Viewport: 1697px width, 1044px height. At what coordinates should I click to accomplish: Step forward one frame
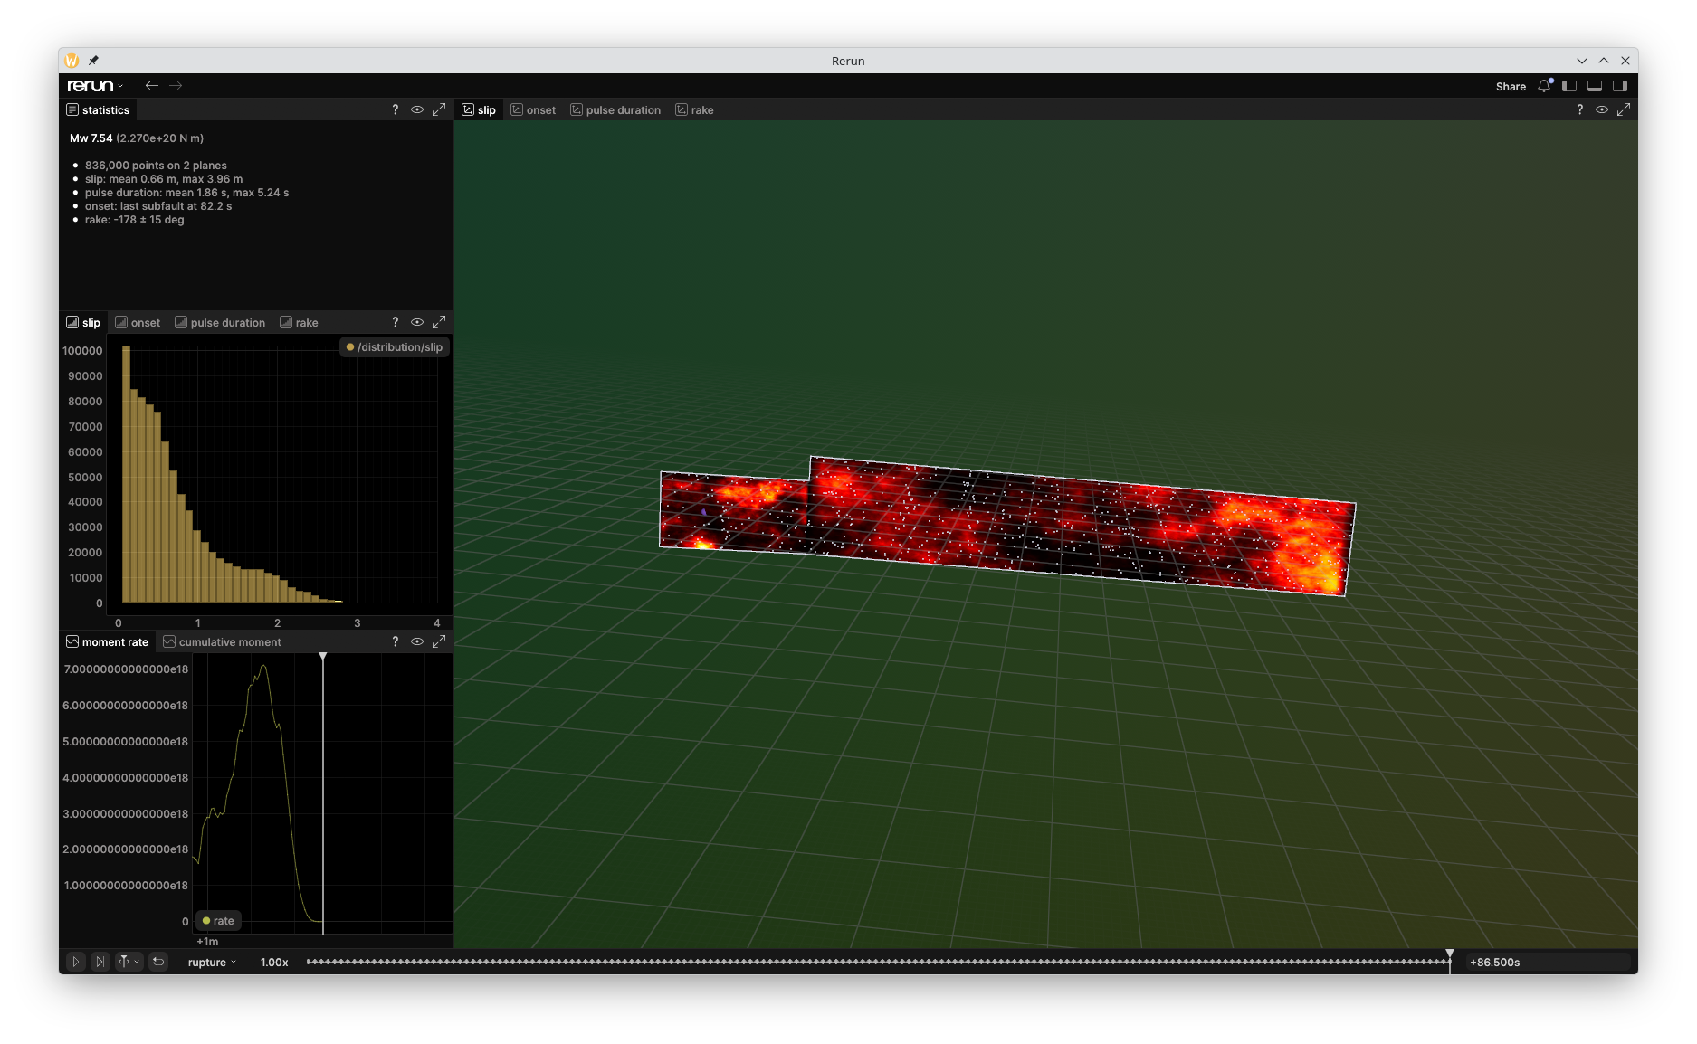[100, 962]
